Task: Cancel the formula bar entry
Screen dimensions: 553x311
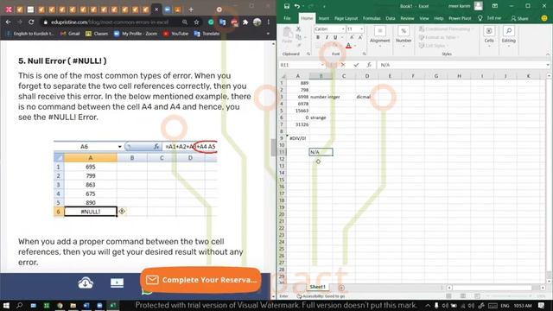Action: 343,65
